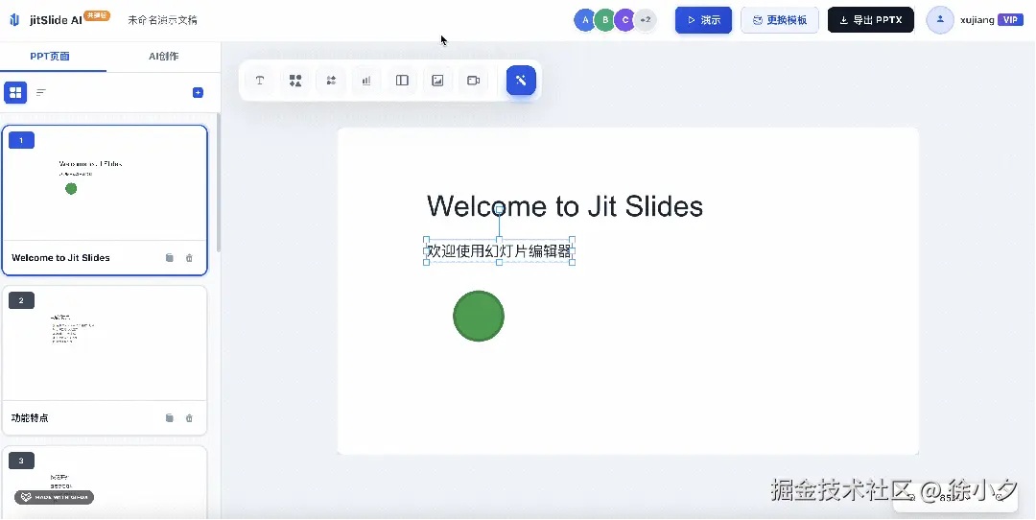1036x520 pixels.
Task: Click the blue magic wand AI button
Action: pyautogui.click(x=521, y=81)
